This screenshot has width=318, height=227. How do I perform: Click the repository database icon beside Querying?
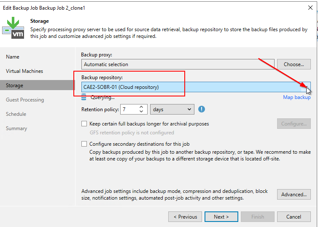coord(84,97)
